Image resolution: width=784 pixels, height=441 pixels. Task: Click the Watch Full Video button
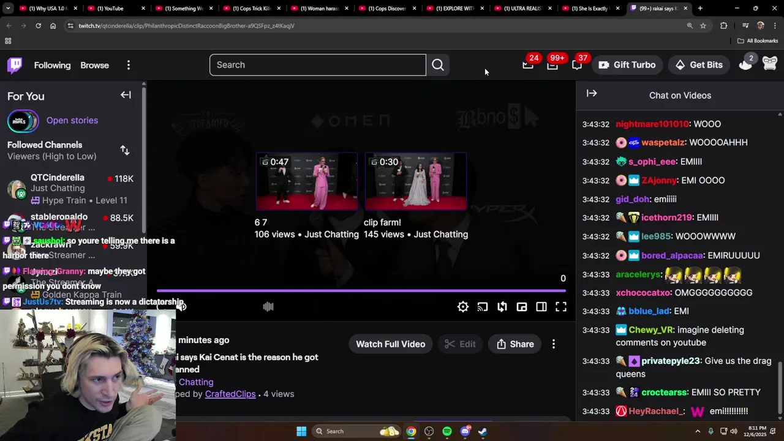(390, 344)
